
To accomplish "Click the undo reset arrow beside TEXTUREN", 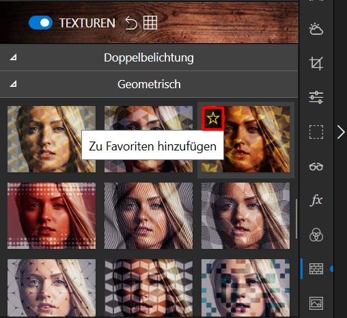I will [131, 23].
